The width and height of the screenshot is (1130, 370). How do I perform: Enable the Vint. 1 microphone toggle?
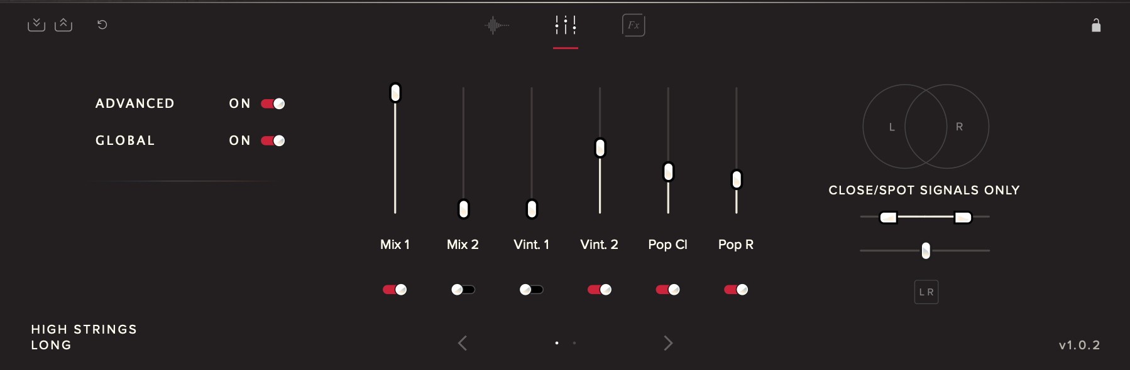[532, 290]
